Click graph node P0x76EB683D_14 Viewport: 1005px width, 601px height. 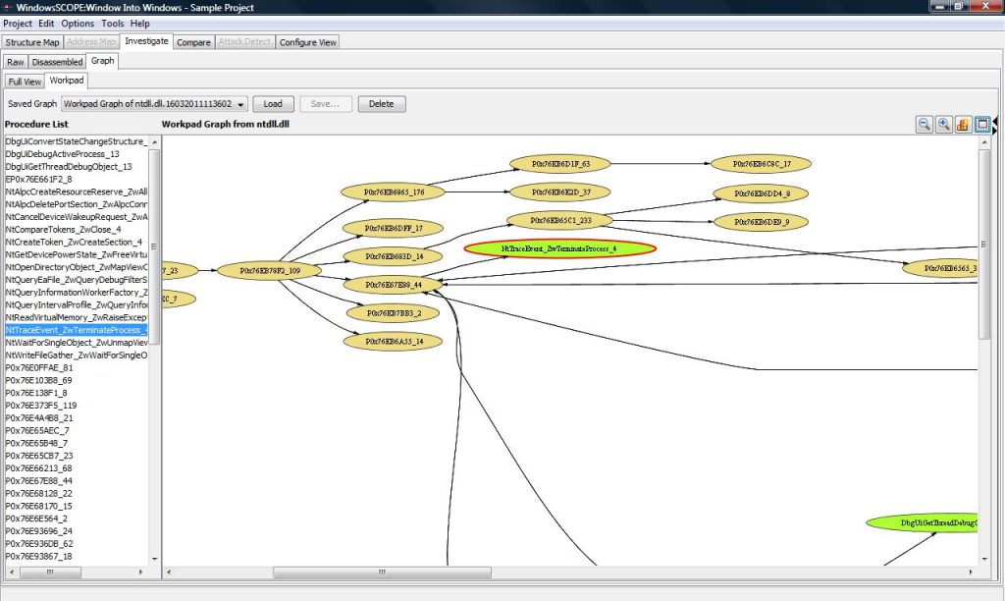[x=393, y=256]
